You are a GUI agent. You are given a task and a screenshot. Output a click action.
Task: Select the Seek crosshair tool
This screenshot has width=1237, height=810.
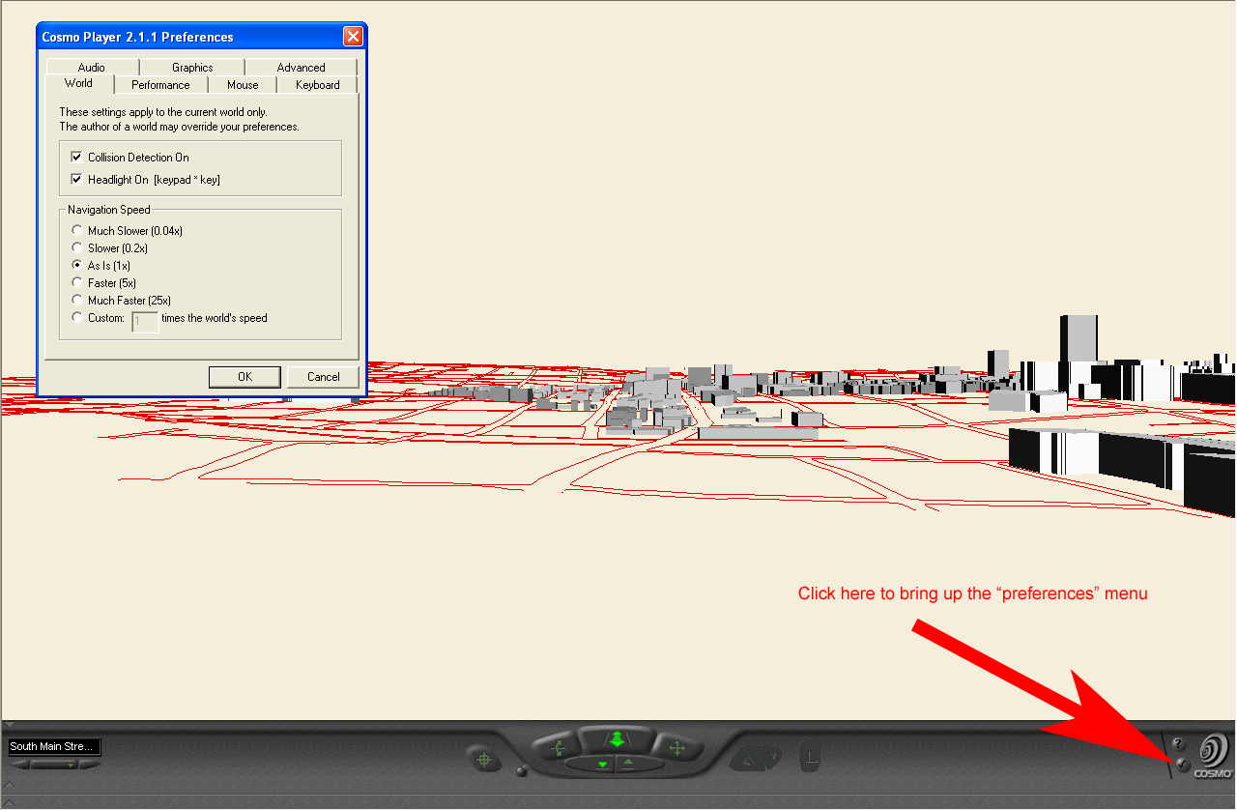click(485, 760)
